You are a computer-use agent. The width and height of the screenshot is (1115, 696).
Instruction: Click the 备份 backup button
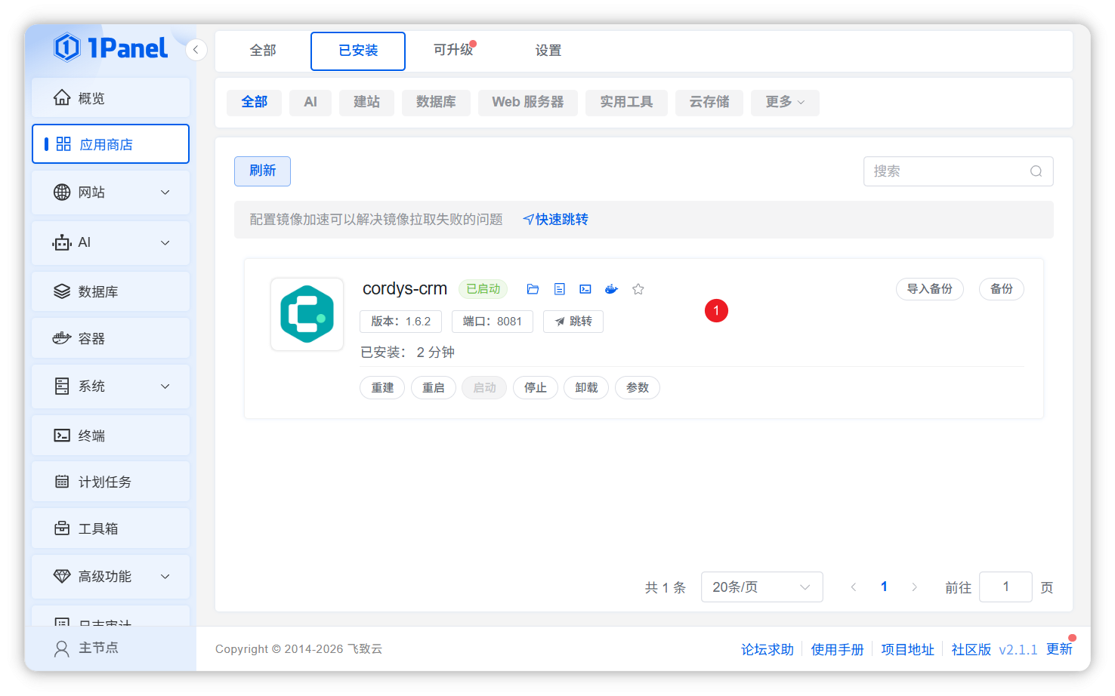[x=1002, y=289]
